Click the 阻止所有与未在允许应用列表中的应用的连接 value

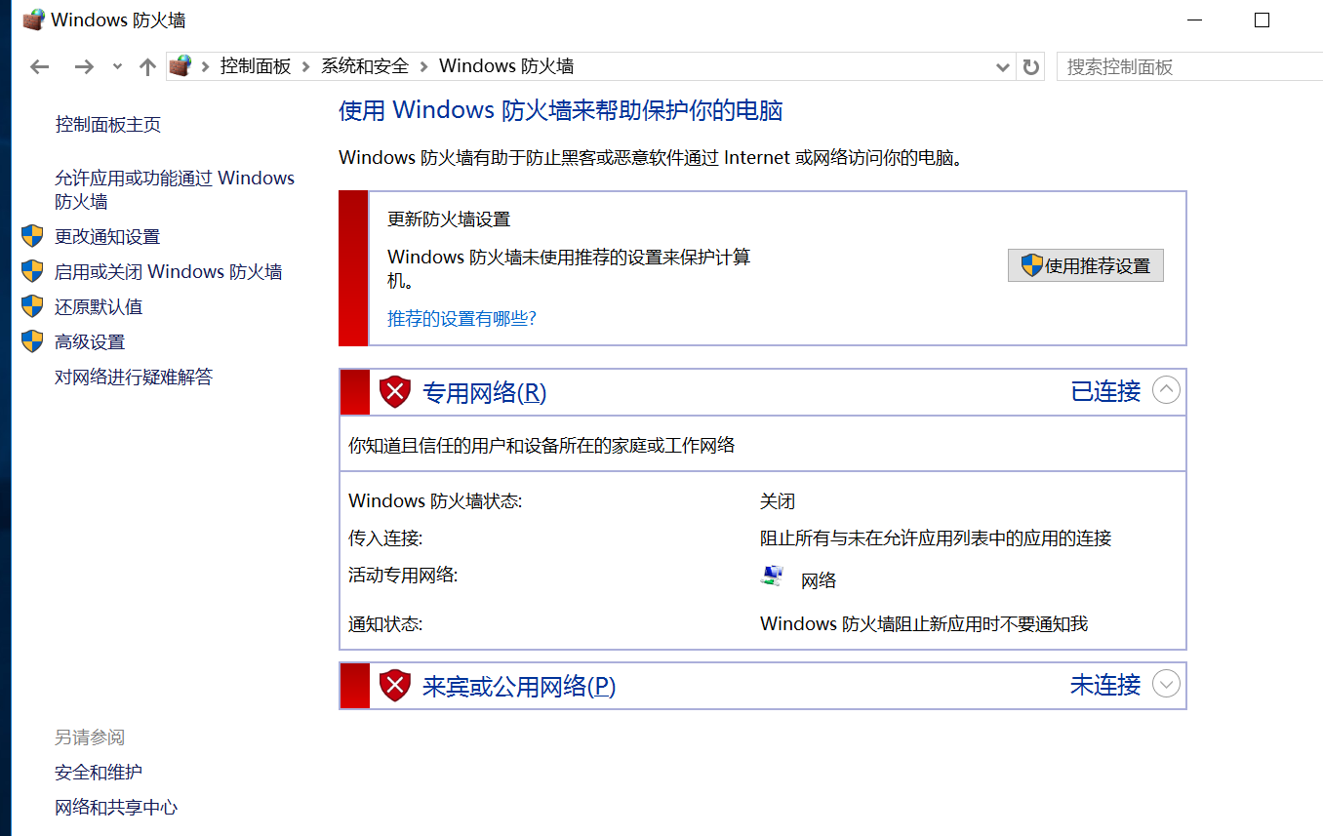(936, 537)
